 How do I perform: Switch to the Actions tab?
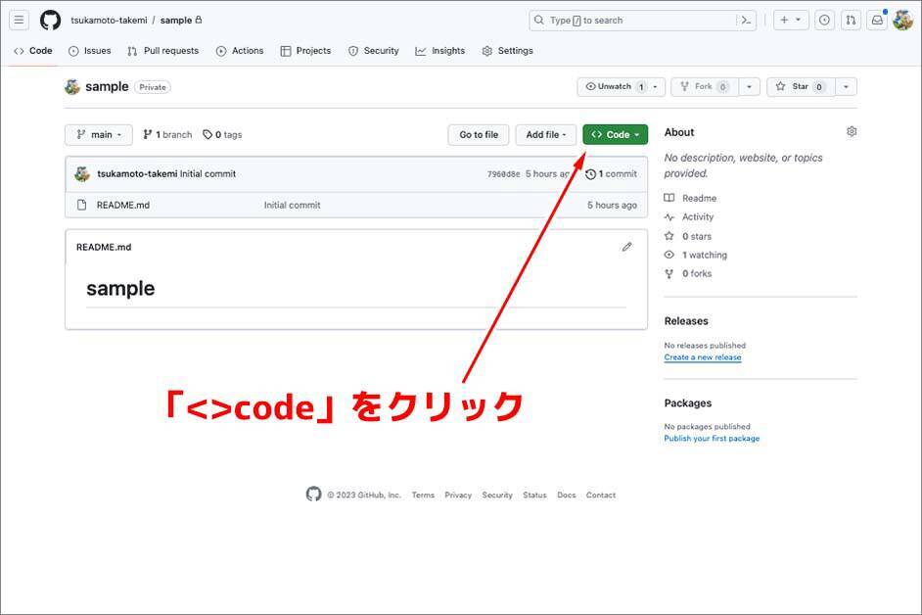pos(240,51)
